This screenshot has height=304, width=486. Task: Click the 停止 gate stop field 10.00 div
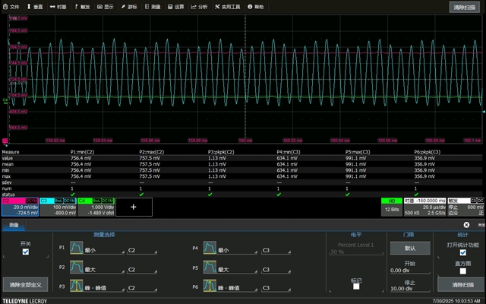click(409, 289)
